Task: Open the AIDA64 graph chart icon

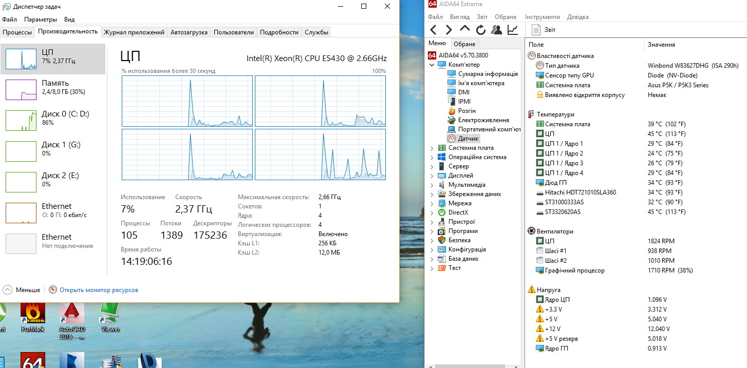Action: (513, 30)
